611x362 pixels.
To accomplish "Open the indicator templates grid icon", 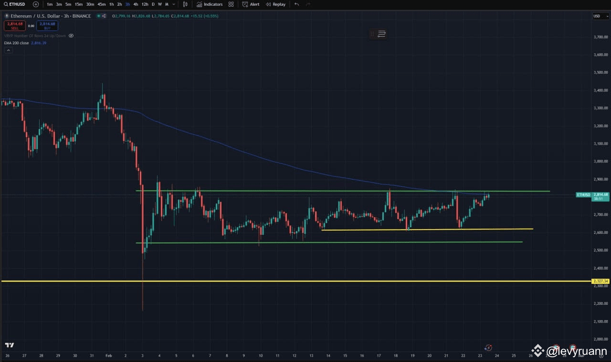I will pos(231,4).
